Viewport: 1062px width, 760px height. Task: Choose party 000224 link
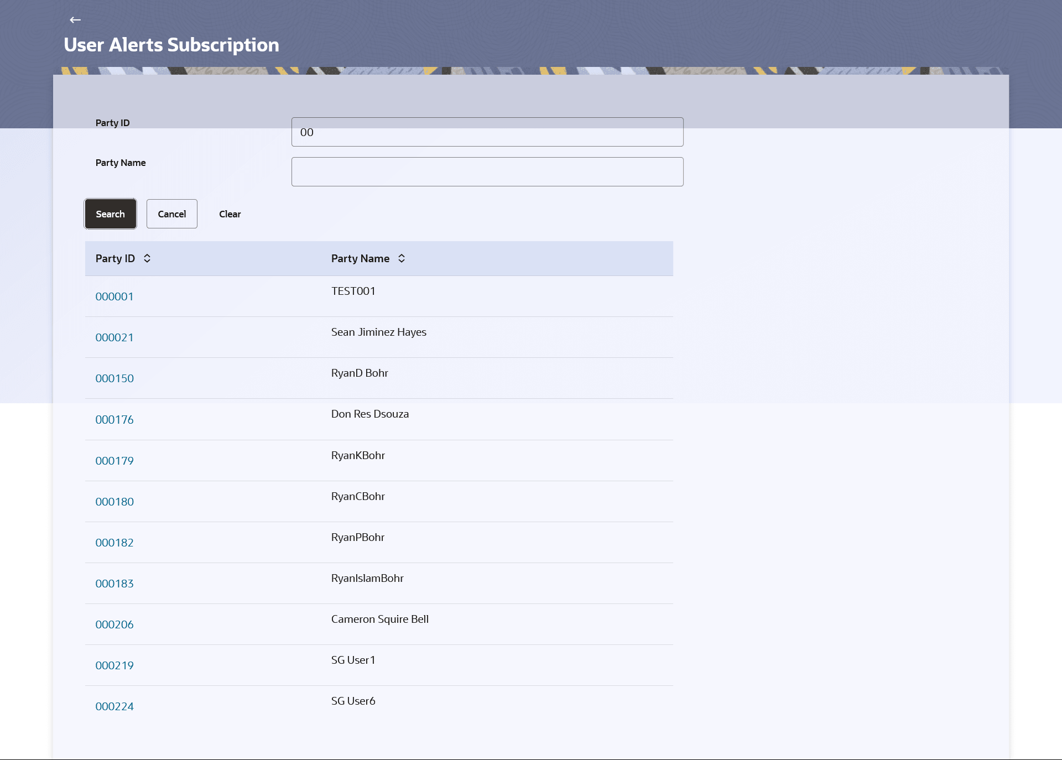pos(114,706)
